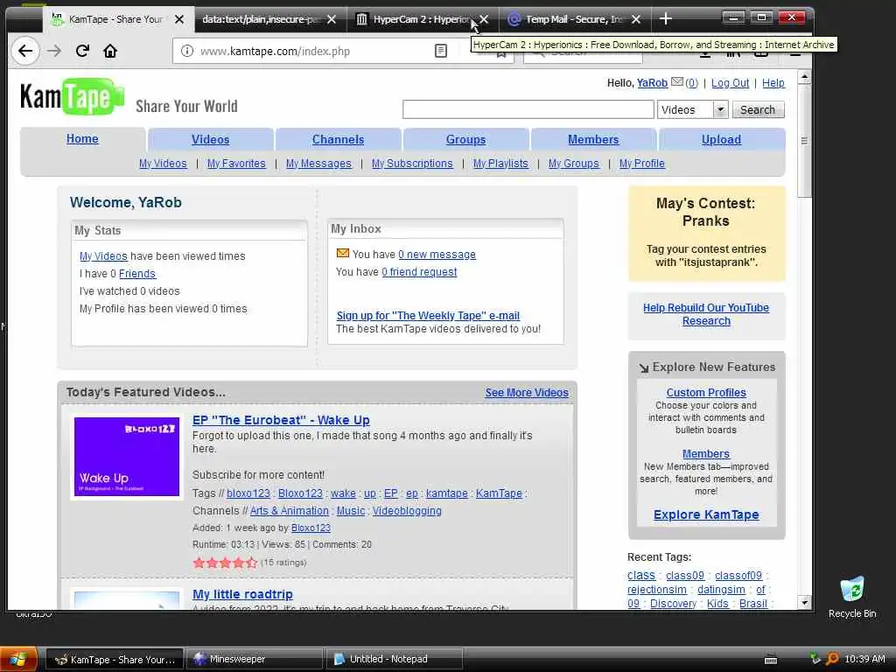The height and width of the screenshot is (672, 896).
Task: Click in the KamTape search text field
Action: click(528, 109)
